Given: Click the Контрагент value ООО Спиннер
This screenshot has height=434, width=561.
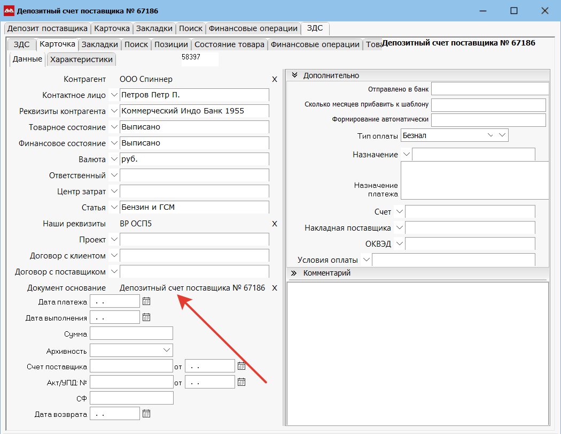Looking at the screenshot, I should point(146,79).
